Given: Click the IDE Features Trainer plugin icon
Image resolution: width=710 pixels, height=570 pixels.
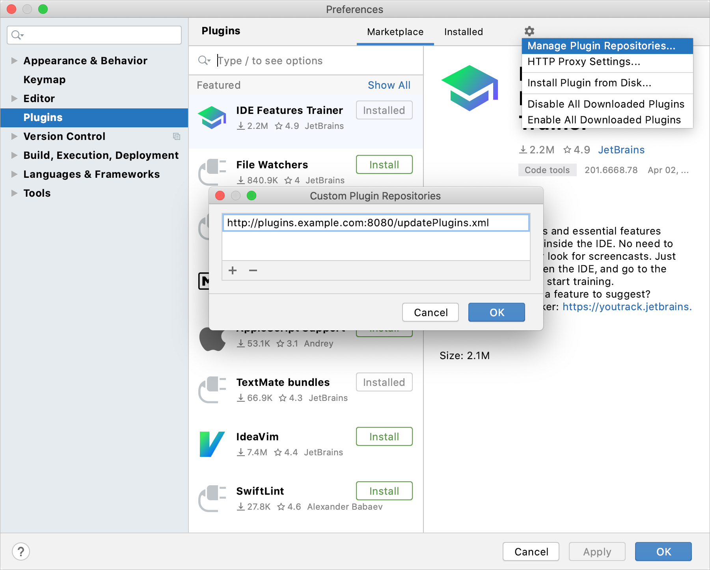Looking at the screenshot, I should click(x=212, y=117).
